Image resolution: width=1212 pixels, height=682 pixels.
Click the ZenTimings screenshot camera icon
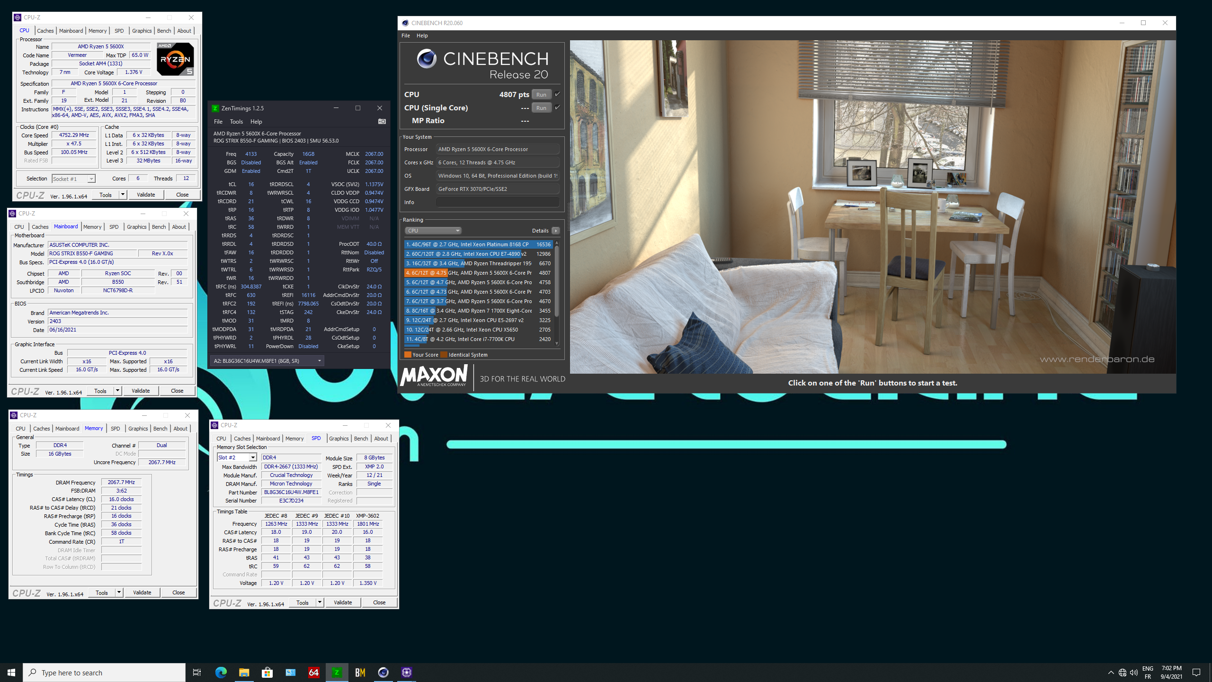click(382, 122)
